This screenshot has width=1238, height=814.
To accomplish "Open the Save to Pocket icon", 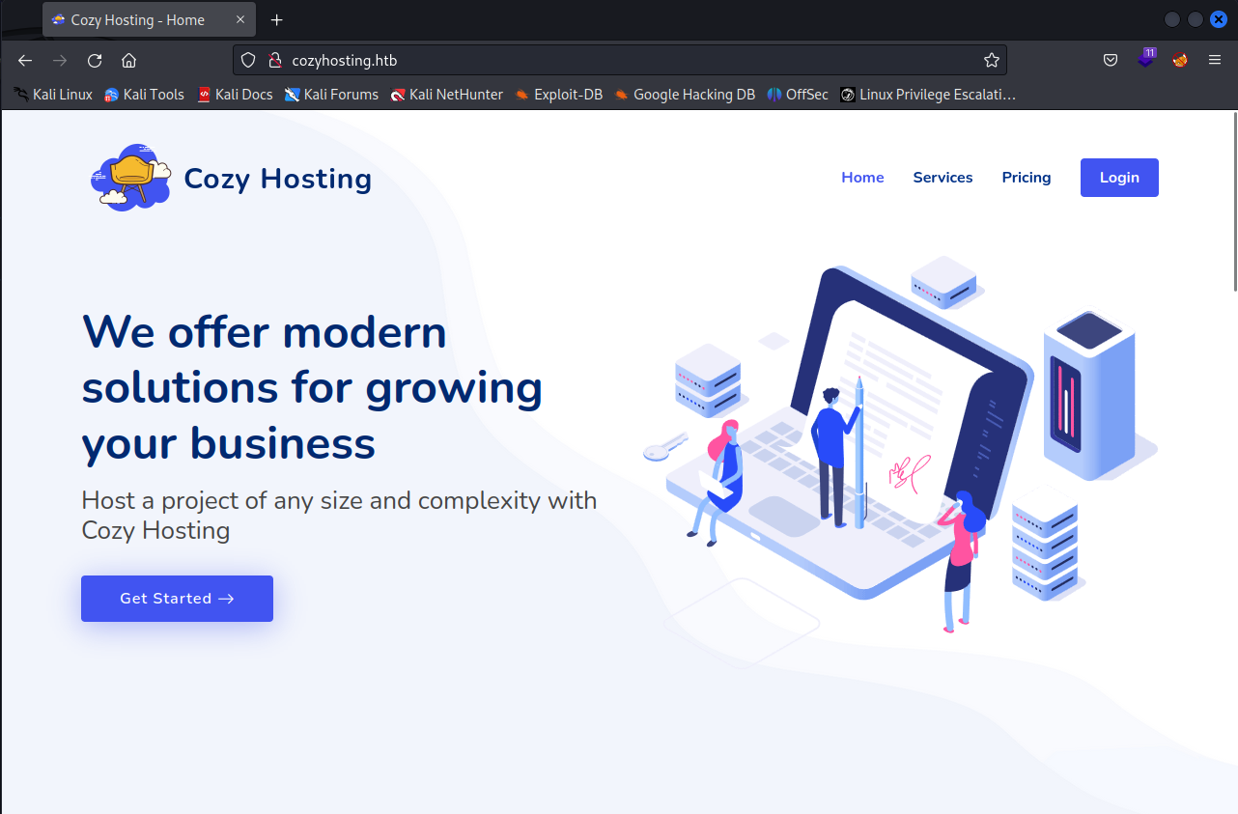I will tap(1111, 60).
